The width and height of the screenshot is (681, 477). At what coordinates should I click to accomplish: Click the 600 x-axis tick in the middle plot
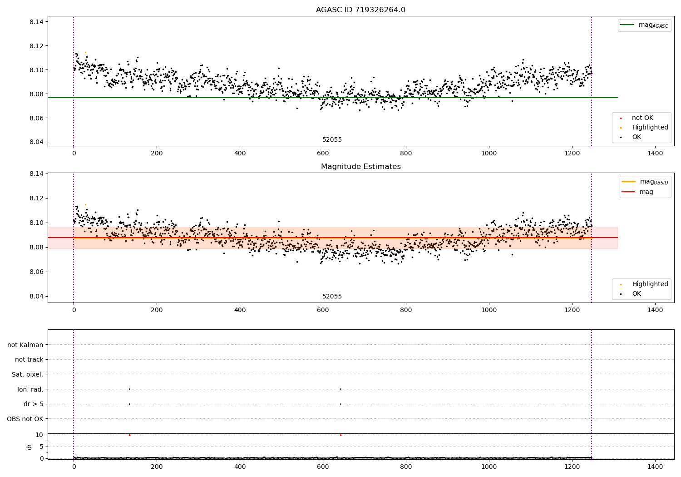tap(323, 310)
